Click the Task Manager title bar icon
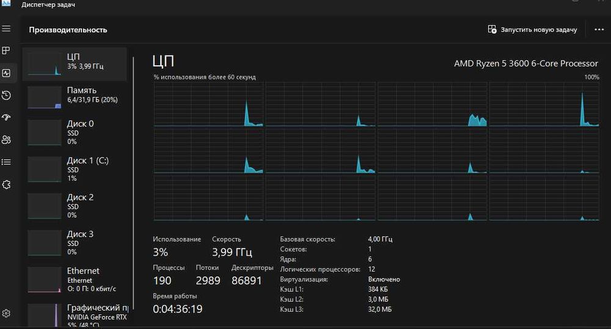Image resolution: width=611 pixels, height=329 pixels. pyautogui.click(x=6, y=4)
